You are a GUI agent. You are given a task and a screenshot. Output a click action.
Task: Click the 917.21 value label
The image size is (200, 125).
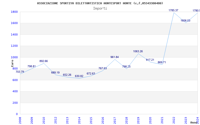[x=150, y=60]
